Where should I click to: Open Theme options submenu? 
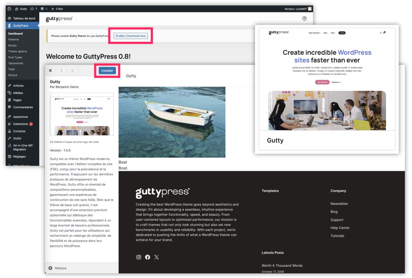[x=18, y=51]
